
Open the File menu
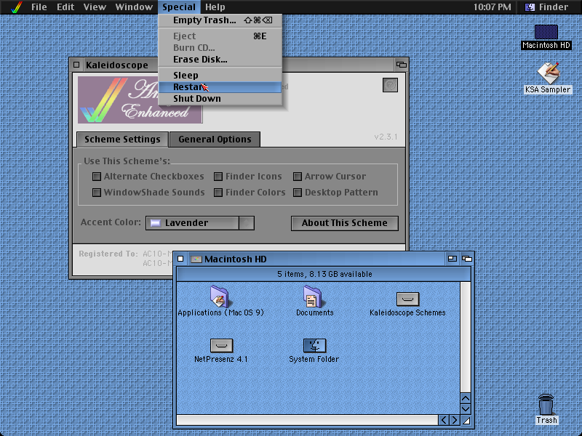click(x=39, y=7)
